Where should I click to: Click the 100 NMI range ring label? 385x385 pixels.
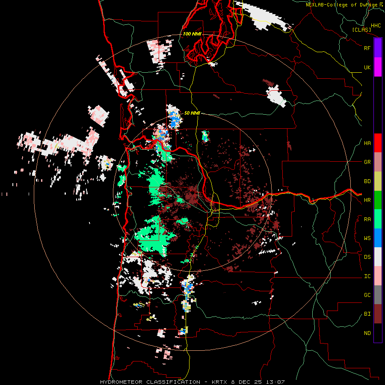point(192,34)
